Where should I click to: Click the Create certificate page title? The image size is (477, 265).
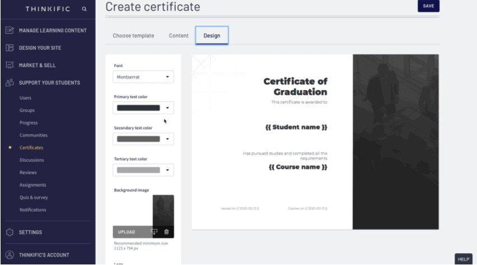[153, 7]
